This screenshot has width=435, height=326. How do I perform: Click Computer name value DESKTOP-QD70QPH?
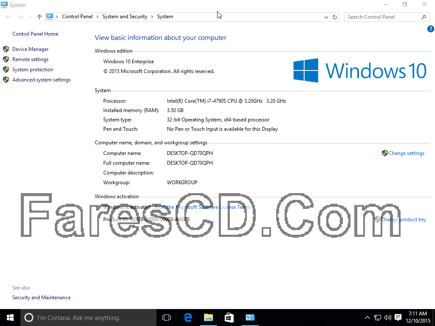[190, 153]
